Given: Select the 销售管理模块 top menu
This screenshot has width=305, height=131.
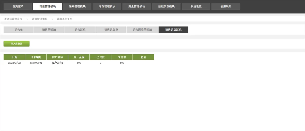Looking at the screenshot, I should click(48, 7).
